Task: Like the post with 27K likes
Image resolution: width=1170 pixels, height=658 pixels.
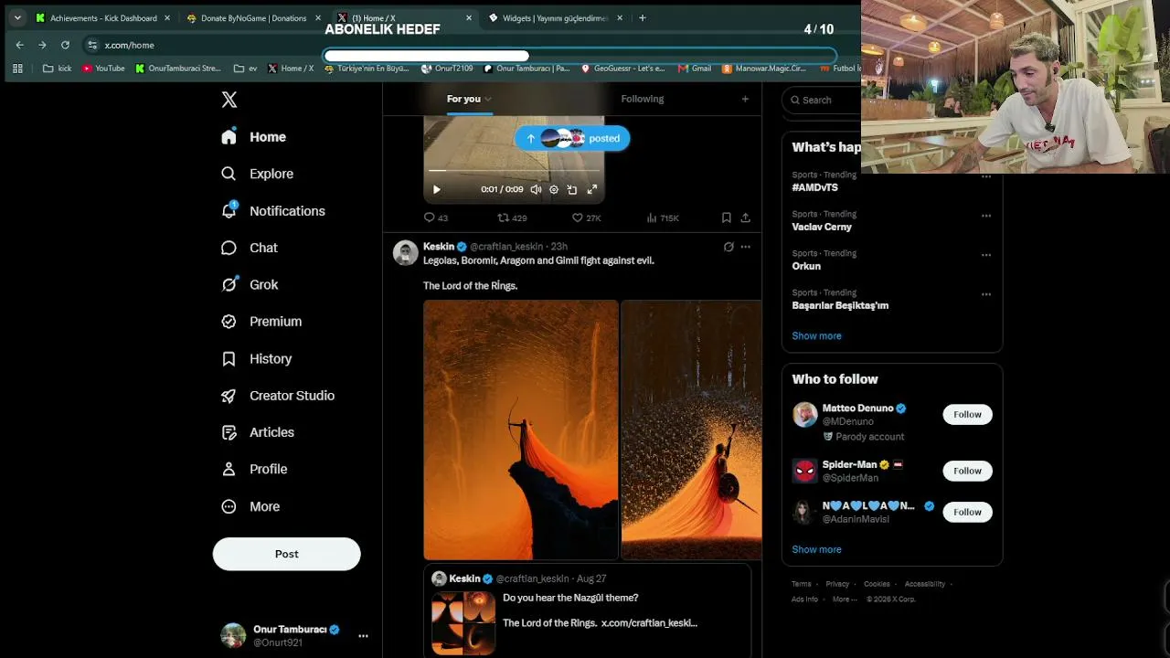Action: point(586,218)
